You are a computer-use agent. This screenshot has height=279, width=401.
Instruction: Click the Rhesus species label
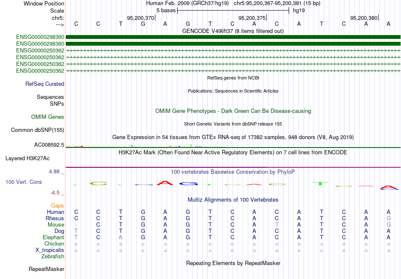[55, 219]
